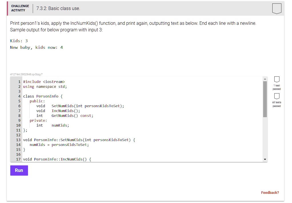Viewport: 292px width, 203px height.
Task: Click the 'New baby, kids now: 4' sample output
Action: pos(36,48)
